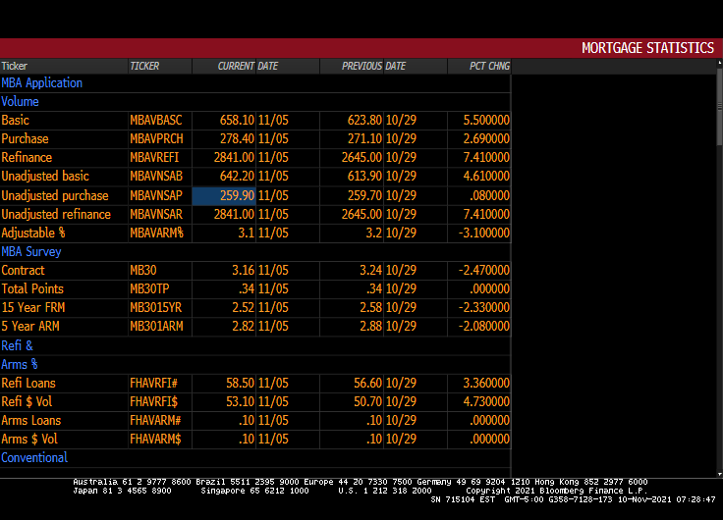Select the MBAVREFI ticker code
This screenshot has width=723, height=520.
154,158
